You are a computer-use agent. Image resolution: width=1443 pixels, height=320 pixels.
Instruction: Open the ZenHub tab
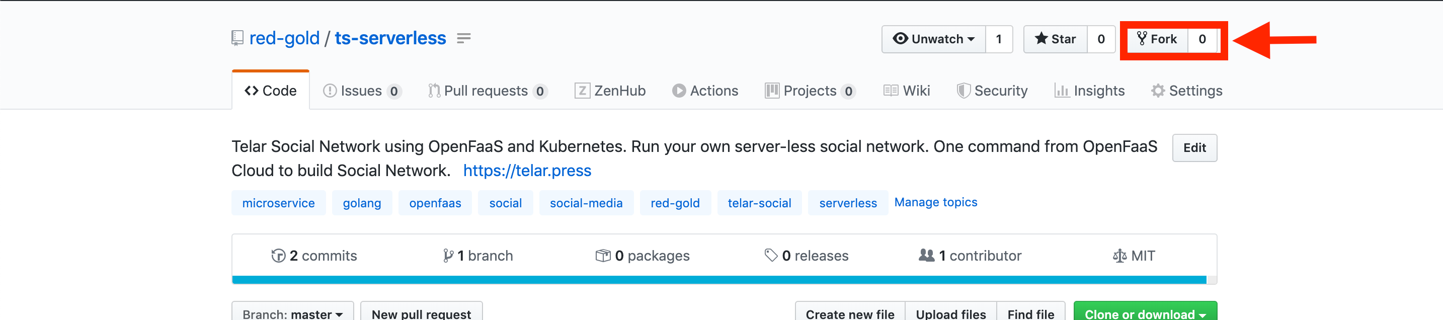[610, 91]
